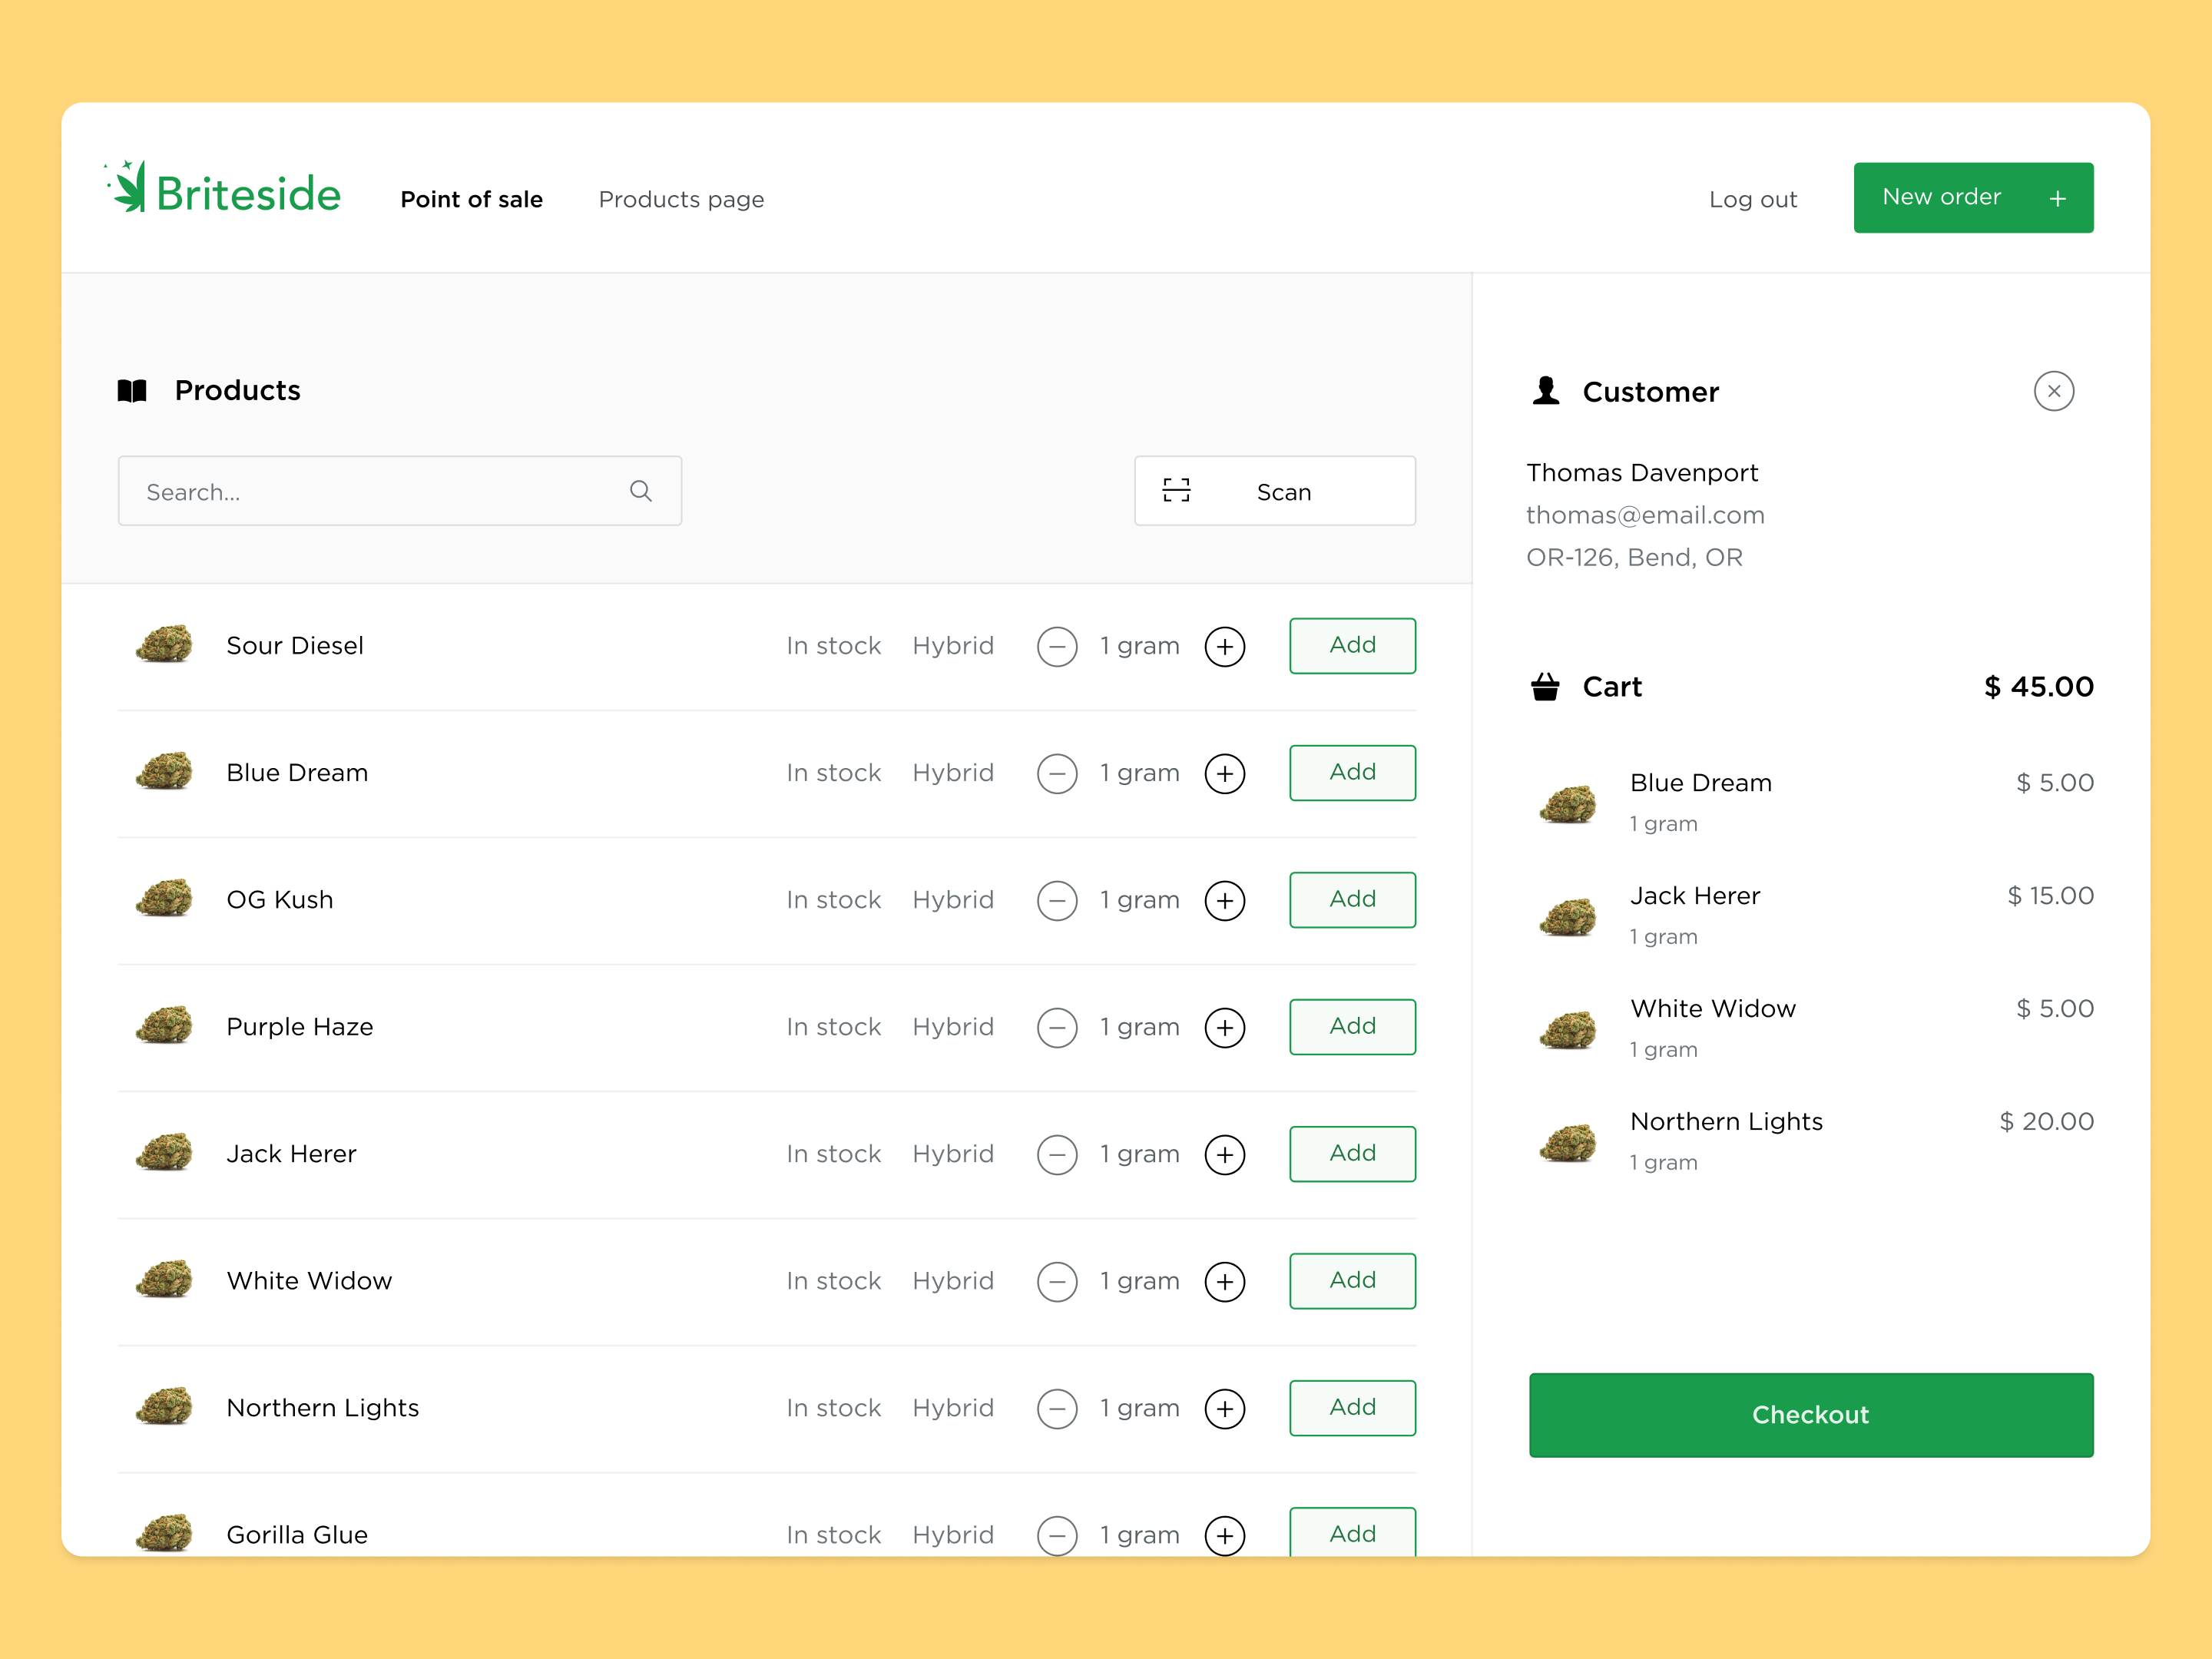The image size is (2212, 1659).
Task: Add White Widow to cart
Action: point(1352,1280)
